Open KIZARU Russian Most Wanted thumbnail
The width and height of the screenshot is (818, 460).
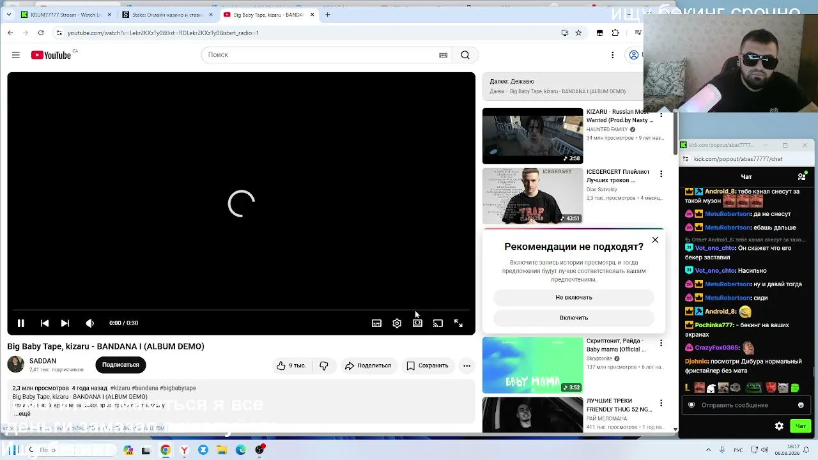click(x=532, y=136)
